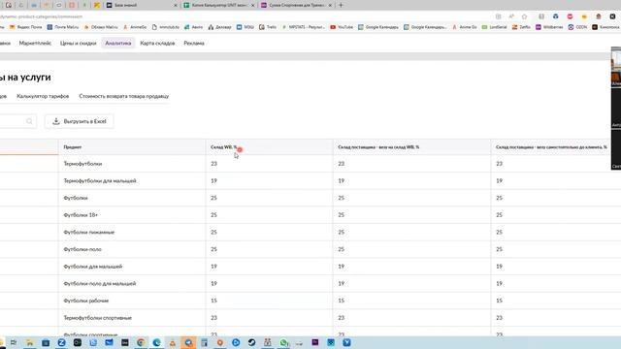Open the browser tab with dark blue favicon

pyautogui.click(x=141, y=5)
